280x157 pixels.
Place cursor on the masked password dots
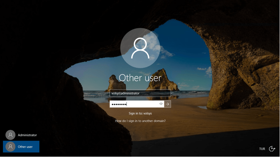119,104
